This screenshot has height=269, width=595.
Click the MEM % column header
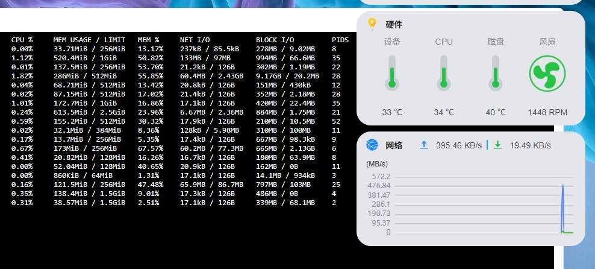[148, 40]
